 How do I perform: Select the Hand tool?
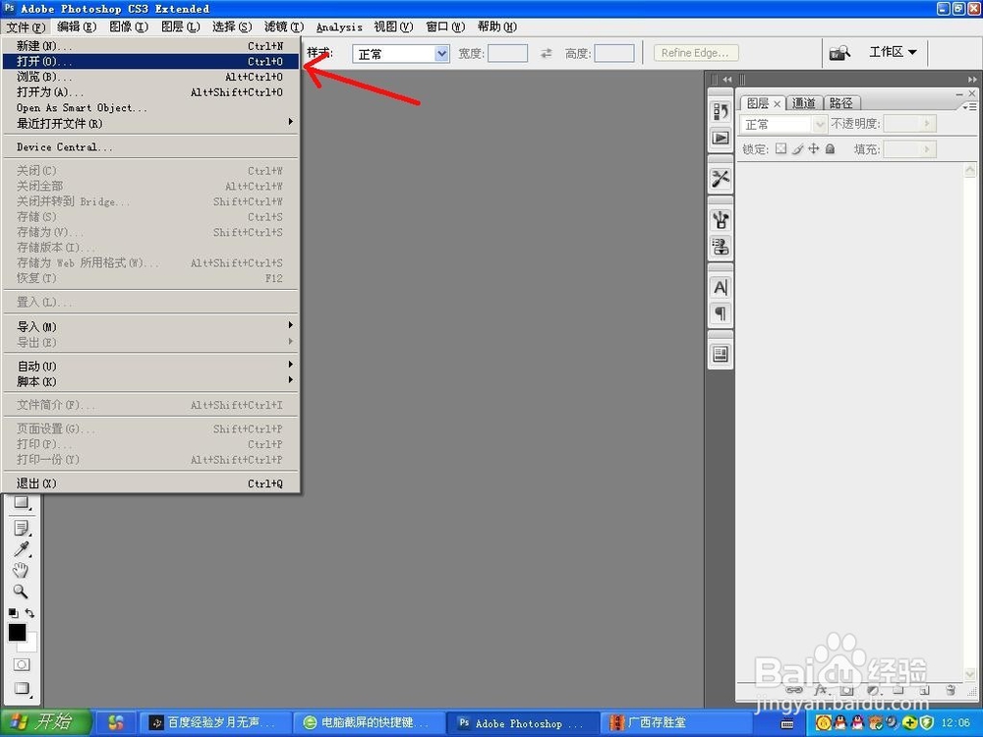tap(22, 570)
